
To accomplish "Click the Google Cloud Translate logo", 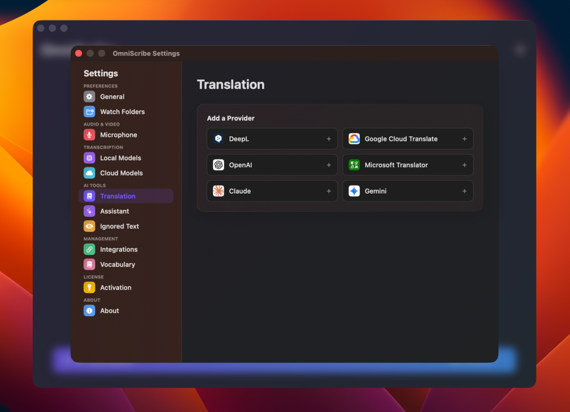I will click(x=354, y=139).
